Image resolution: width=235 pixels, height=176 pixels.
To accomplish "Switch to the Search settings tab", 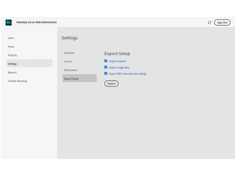I will tap(68, 61).
